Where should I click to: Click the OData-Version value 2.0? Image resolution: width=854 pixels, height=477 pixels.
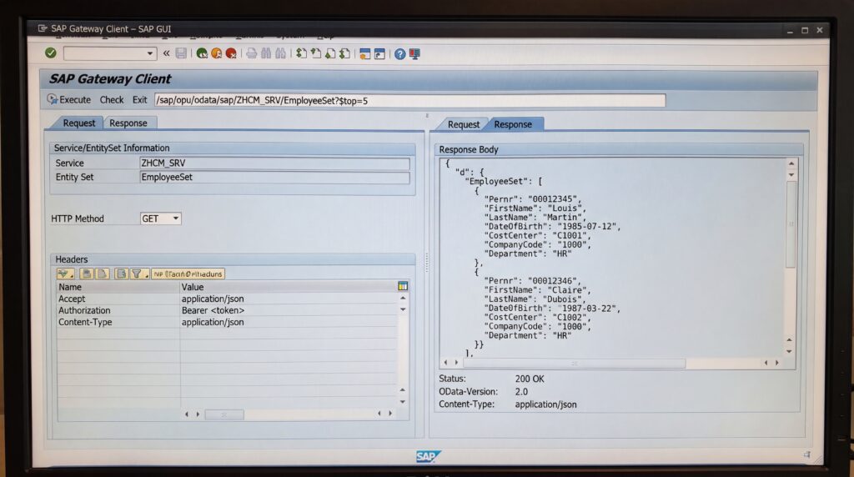coord(521,392)
